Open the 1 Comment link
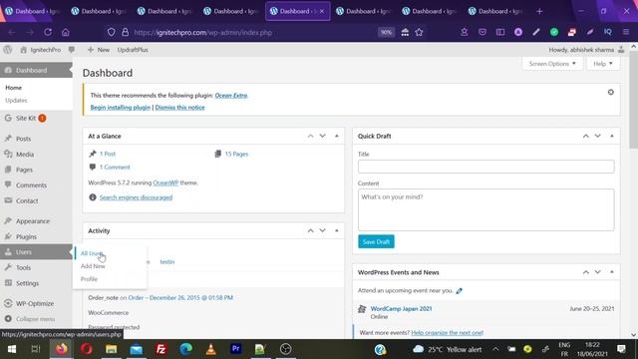The width and height of the screenshot is (638, 359). 115,167
